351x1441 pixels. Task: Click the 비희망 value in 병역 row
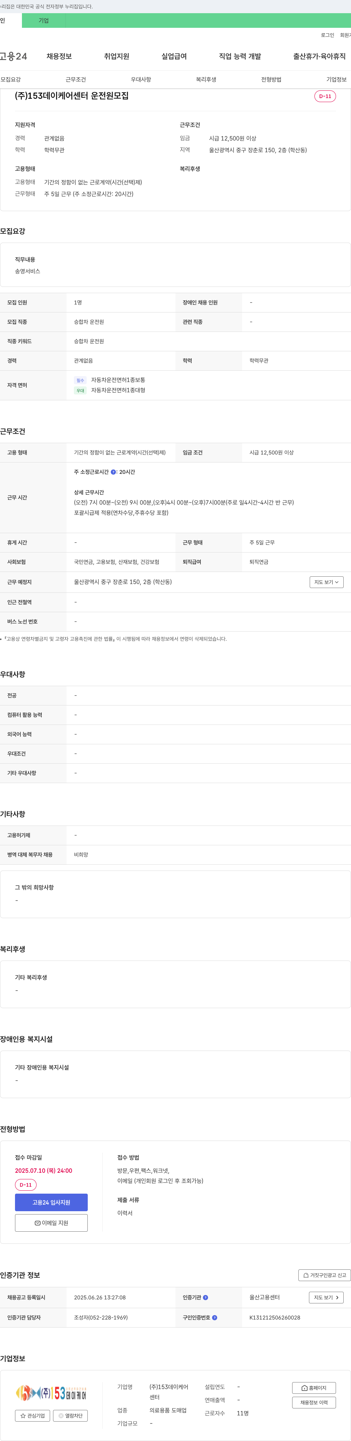click(81, 855)
